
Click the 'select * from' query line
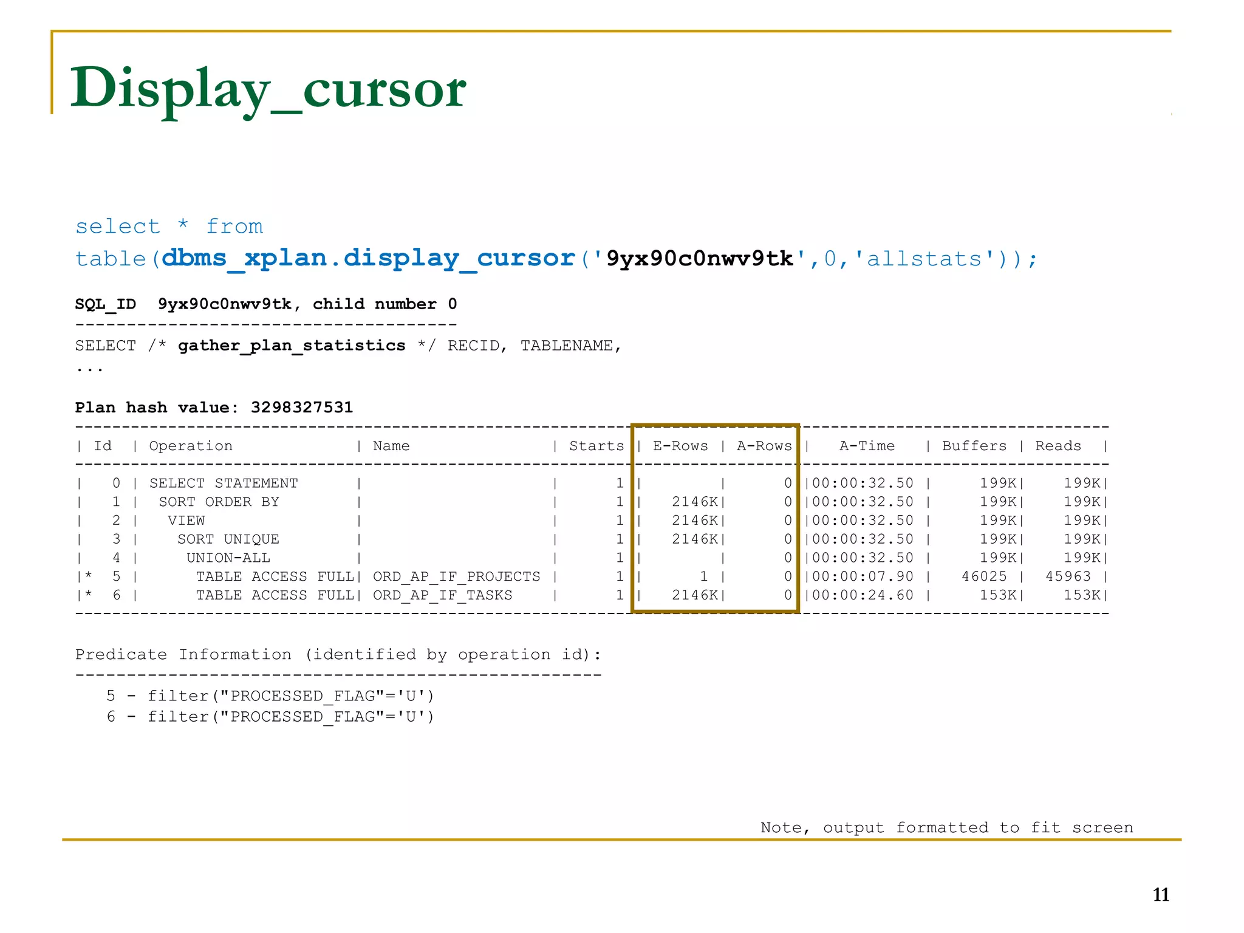click(169, 227)
